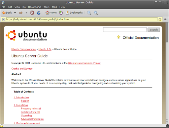The image size is (169, 128).
Task: Open the Installing from CD link
Action: pos(30,112)
